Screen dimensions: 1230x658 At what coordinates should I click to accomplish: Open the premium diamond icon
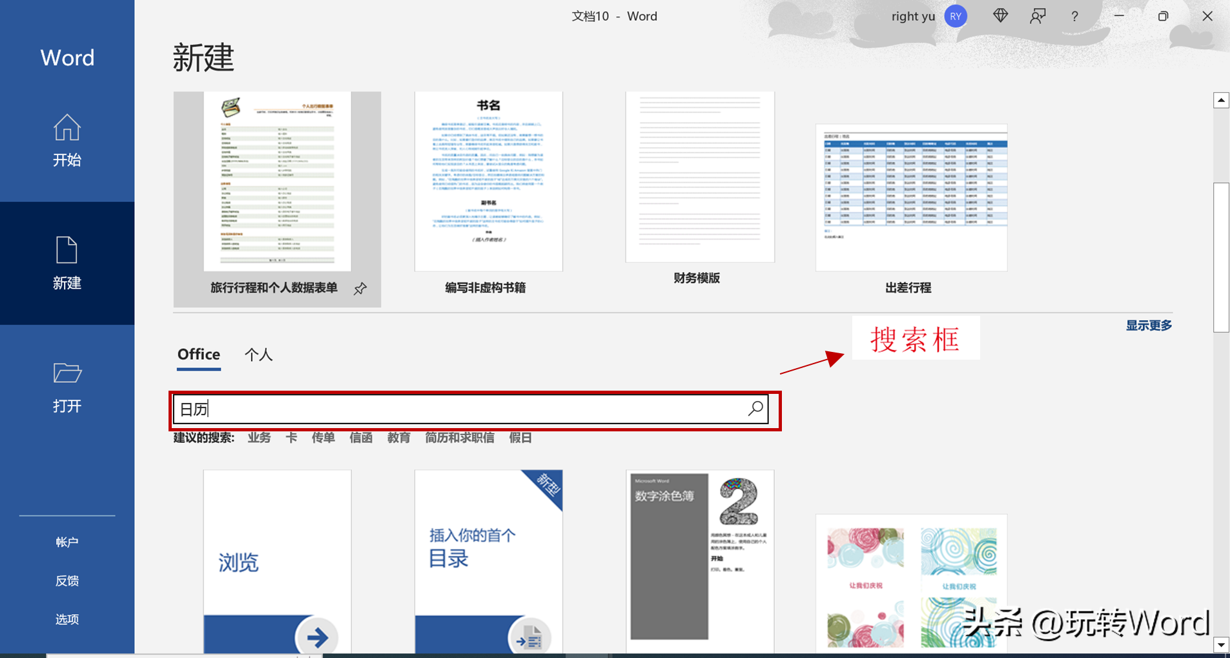tap(1000, 16)
